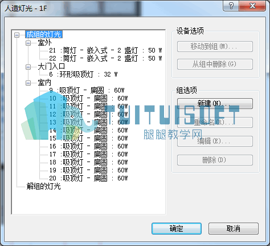Viewport: 270px width, 246px height.
Task: Collapse the 室内 group node
Action: point(28,83)
